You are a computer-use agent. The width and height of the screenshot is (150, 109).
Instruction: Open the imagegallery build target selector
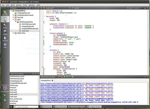tap(5, 88)
